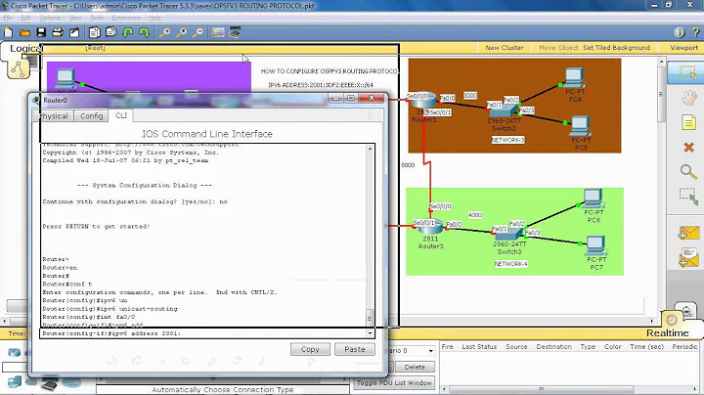Click the workspace vertical scrollbar up arrow
The image size is (704, 395).
click(661, 61)
